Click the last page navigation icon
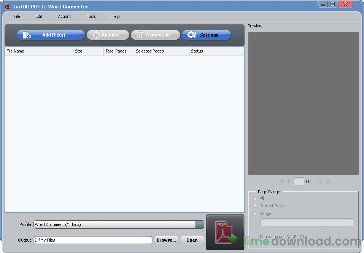The image size is (364, 253). point(327,181)
